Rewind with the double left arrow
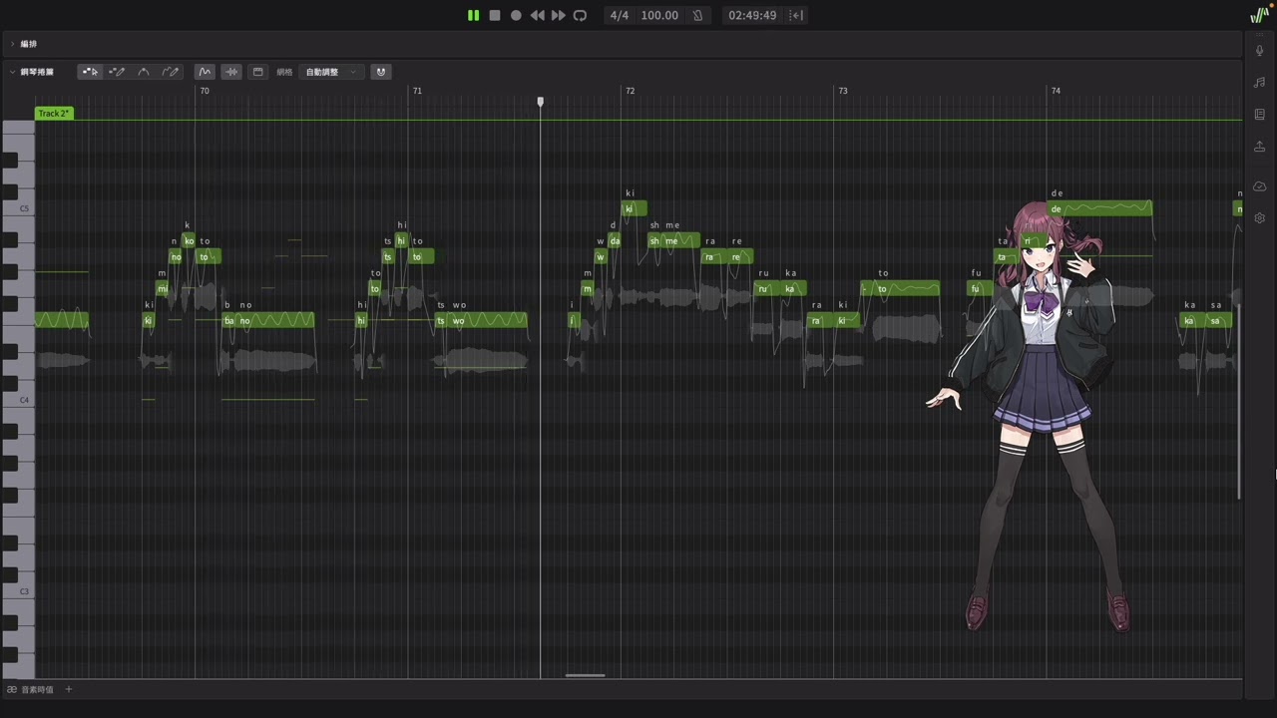Viewport: 1277px width, 718px height. coord(538,15)
